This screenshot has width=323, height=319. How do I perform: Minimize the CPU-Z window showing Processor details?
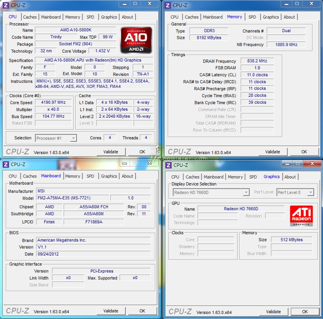click(x=124, y=4)
